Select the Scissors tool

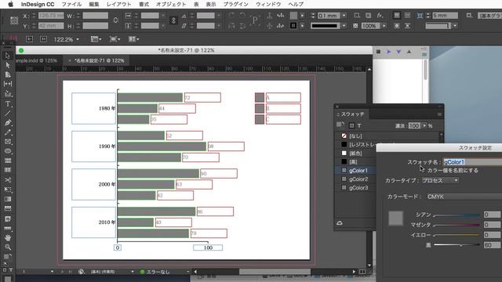pyautogui.click(x=8, y=179)
